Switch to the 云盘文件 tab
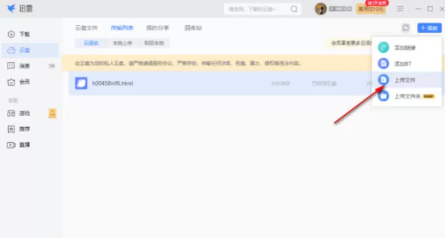 click(87, 28)
